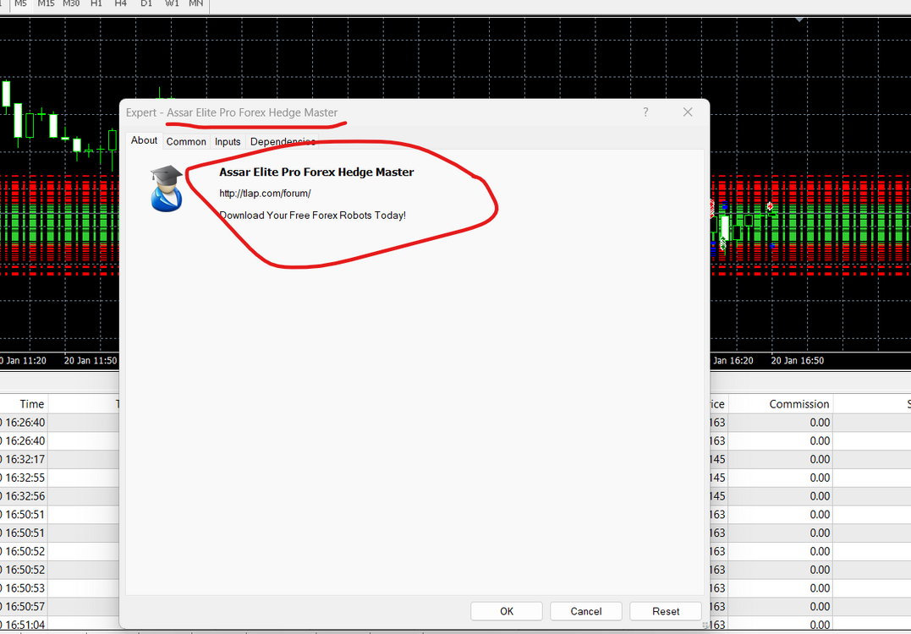Screen dimensions: 911x634
Task: Confirm with the OK button
Action: 507,611
